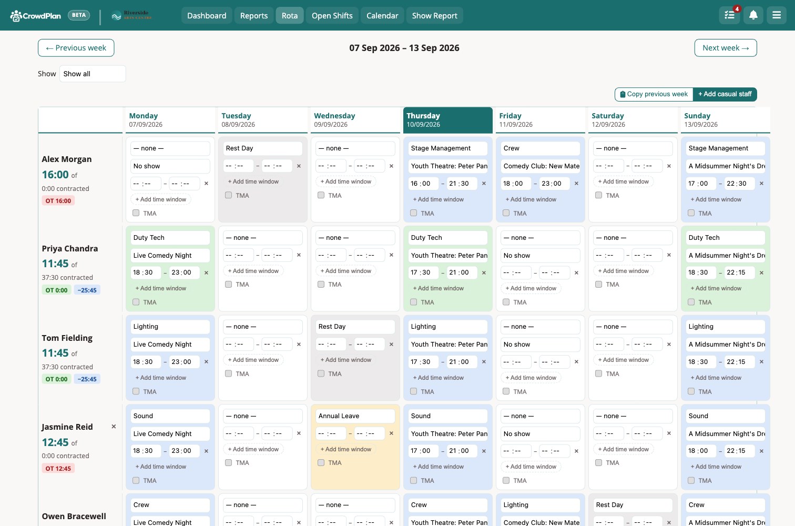
Task: Open the Calendar tab
Action: 382,16
